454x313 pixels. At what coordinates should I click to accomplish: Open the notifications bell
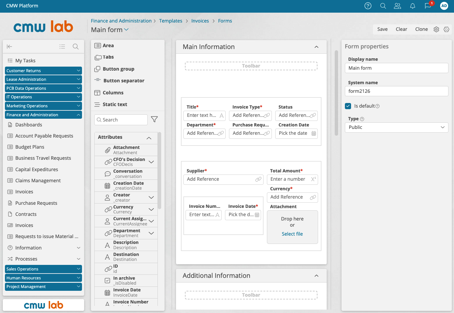[x=412, y=6]
